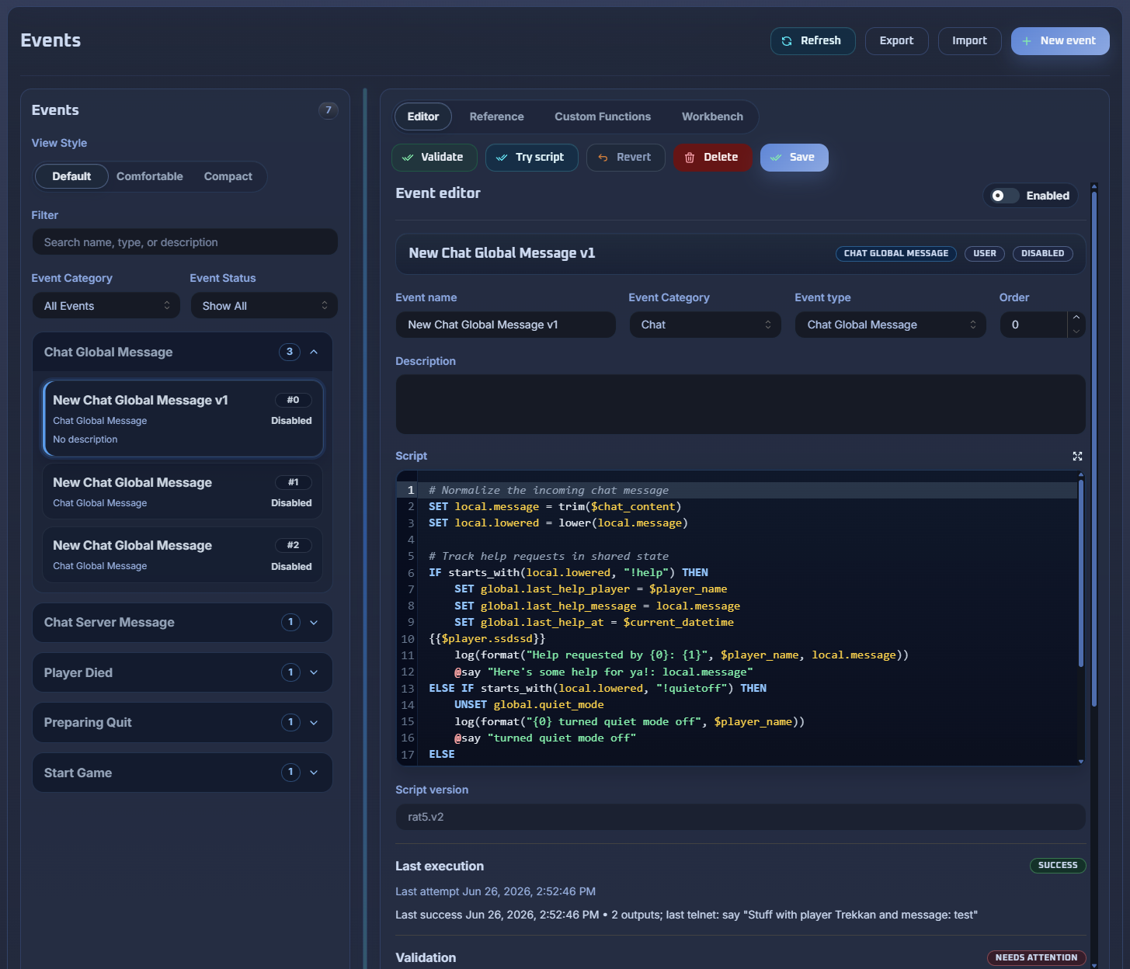Click the Try script button

tap(532, 158)
